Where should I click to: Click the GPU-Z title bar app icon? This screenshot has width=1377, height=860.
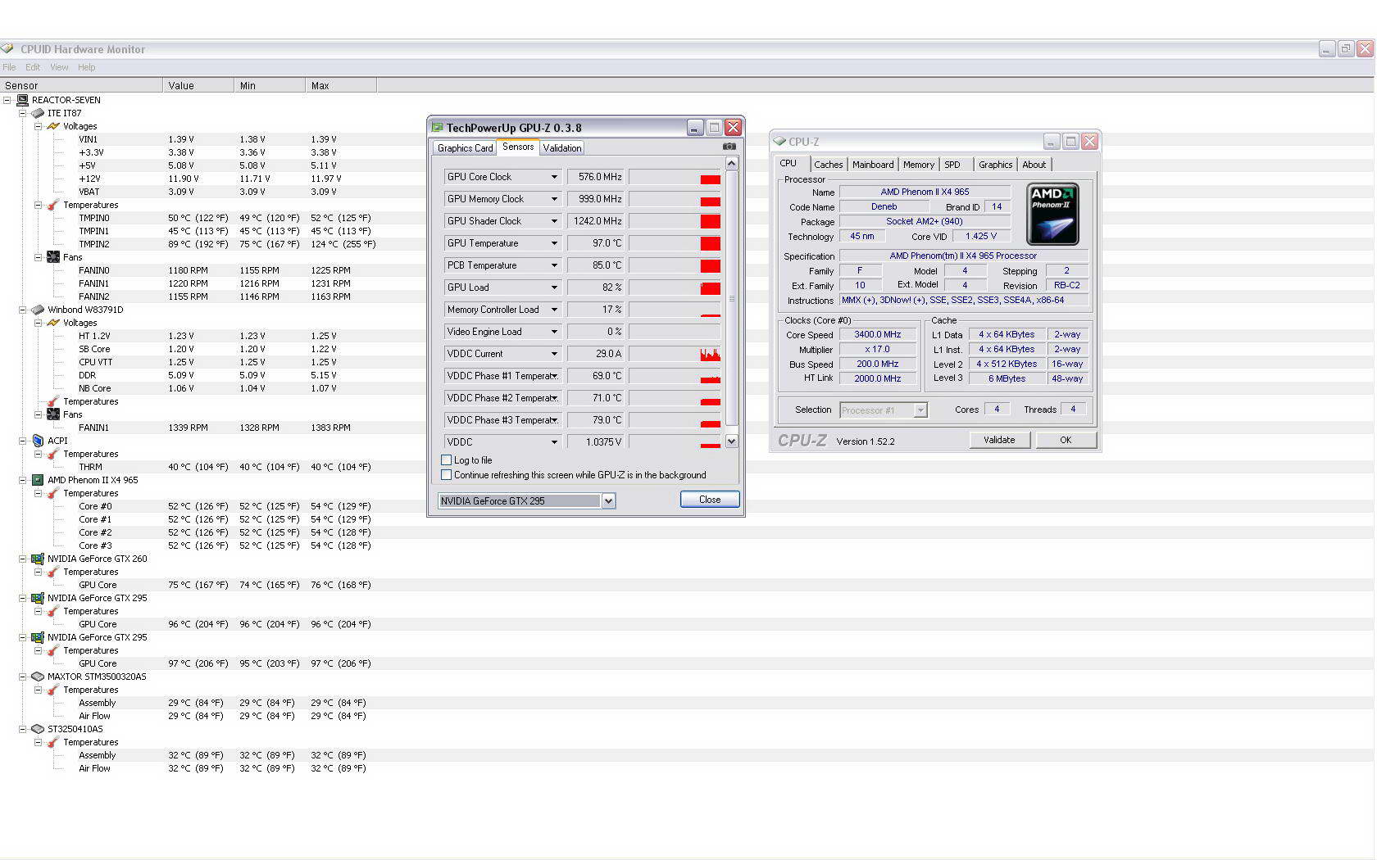click(x=438, y=128)
